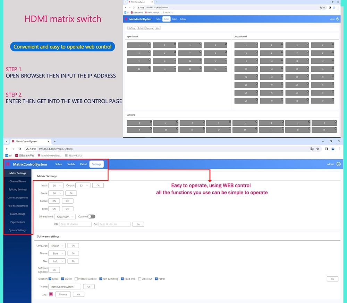Click the pink logo preview icon next to Browse
This screenshot has width=347, height=303.
pyautogui.click(x=51, y=294)
